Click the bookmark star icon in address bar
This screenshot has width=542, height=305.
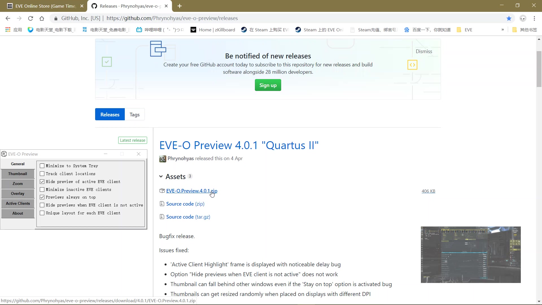[x=509, y=18]
